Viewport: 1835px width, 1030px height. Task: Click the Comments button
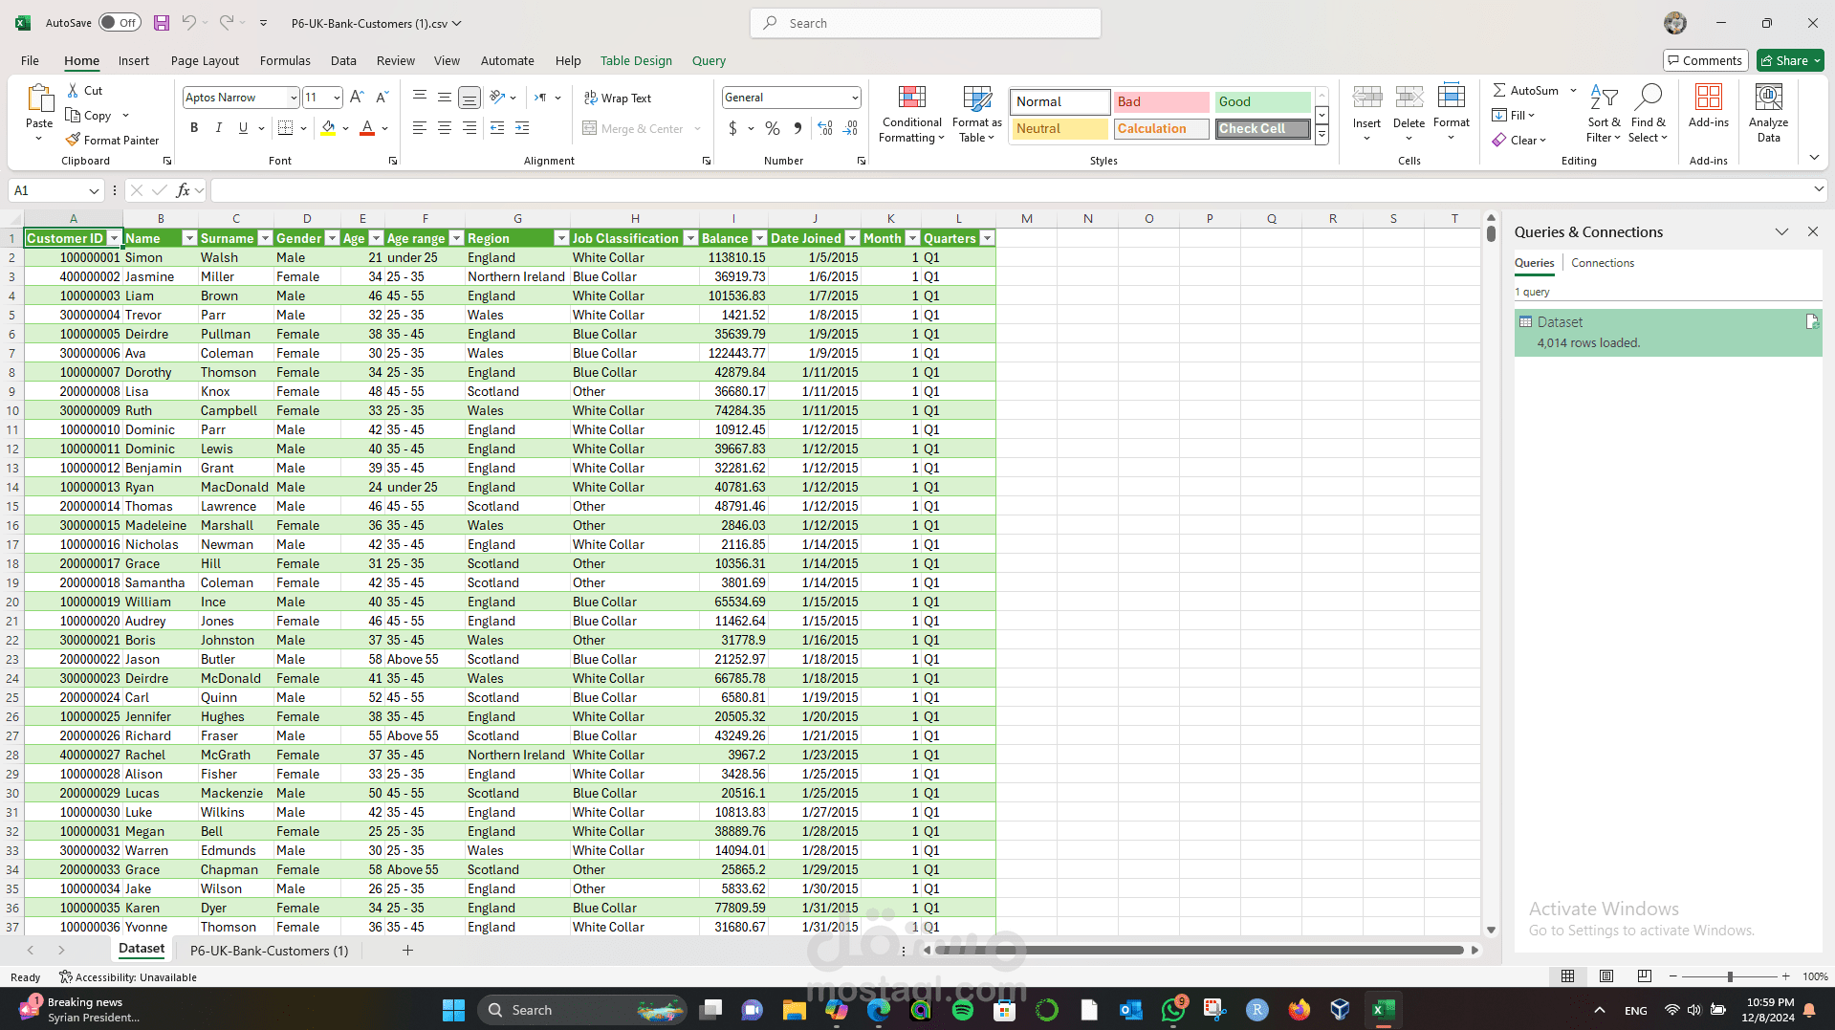(x=1705, y=60)
